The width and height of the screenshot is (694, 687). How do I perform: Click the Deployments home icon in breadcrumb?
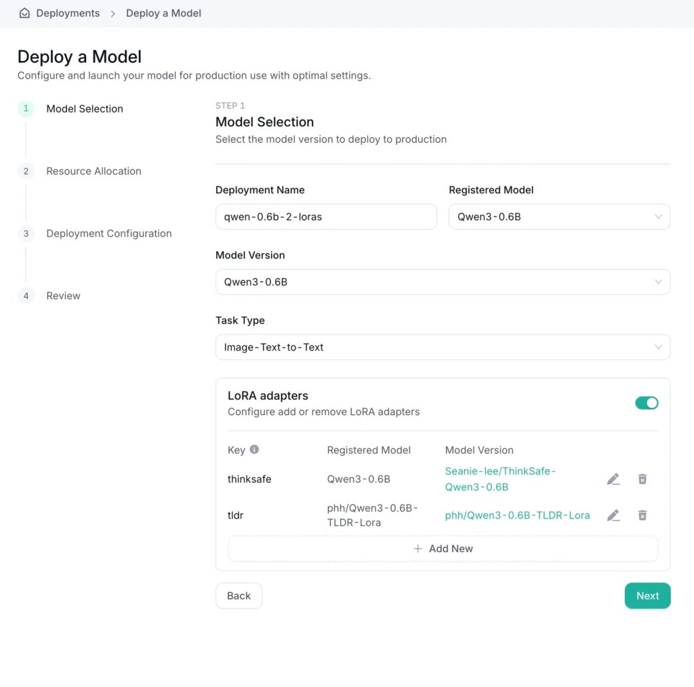point(24,13)
